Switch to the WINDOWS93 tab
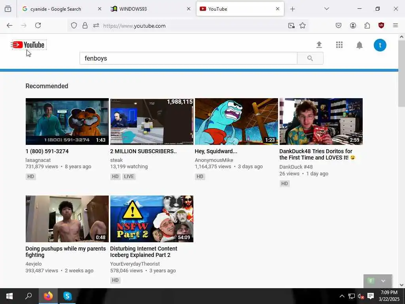Viewport: 405px width, 304px height. (x=133, y=9)
